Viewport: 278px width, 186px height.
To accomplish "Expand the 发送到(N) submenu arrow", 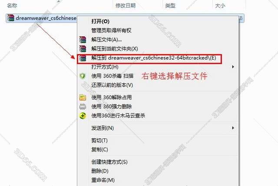I will click(233, 128).
